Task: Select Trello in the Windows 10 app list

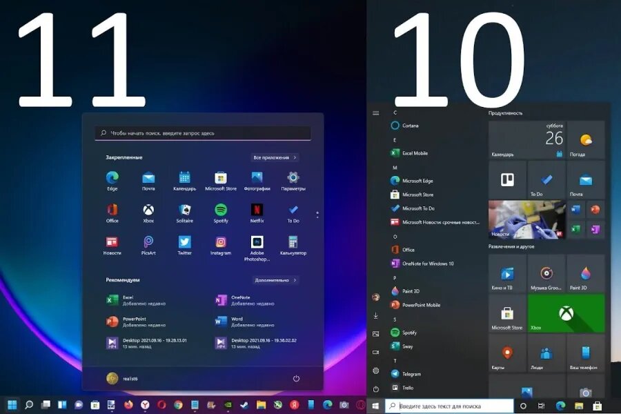Action: coord(402,388)
